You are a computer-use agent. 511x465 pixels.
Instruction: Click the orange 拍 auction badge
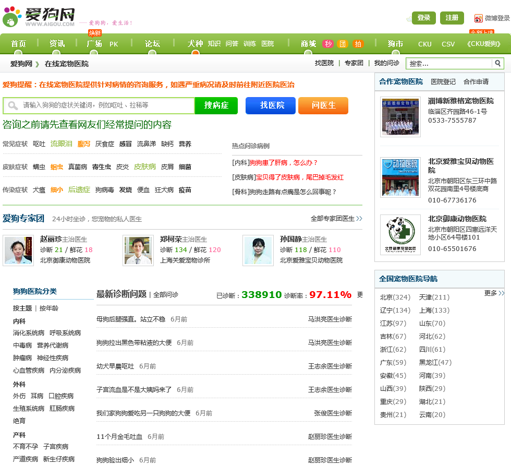[x=358, y=44]
